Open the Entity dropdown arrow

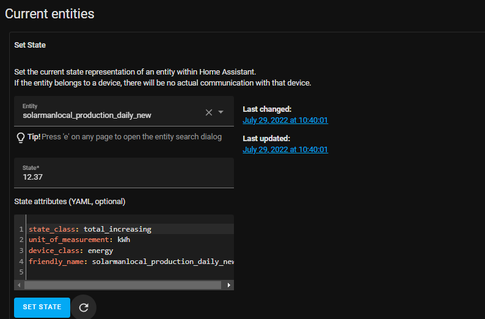[221, 112]
